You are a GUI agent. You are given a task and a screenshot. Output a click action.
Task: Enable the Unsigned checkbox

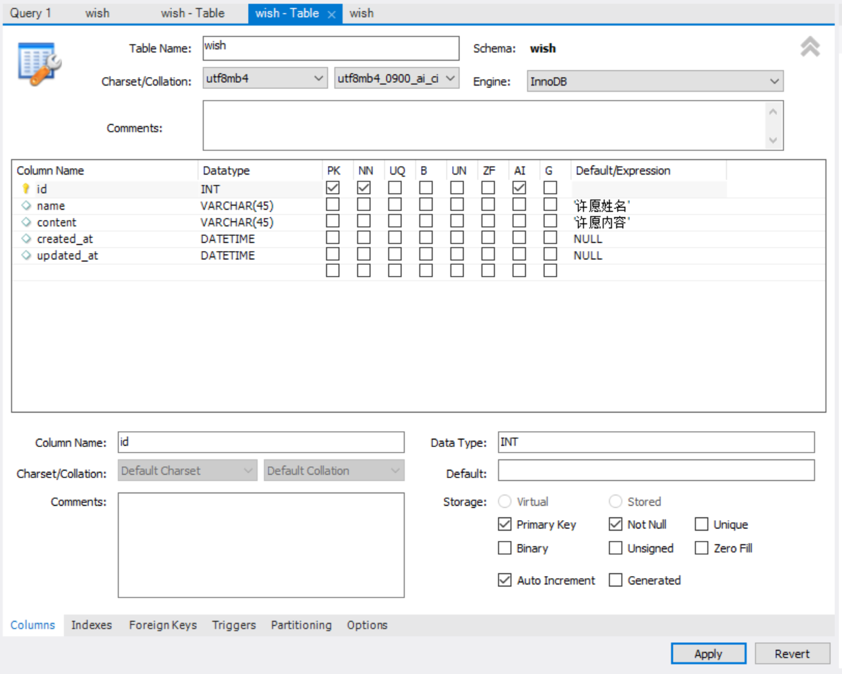615,548
